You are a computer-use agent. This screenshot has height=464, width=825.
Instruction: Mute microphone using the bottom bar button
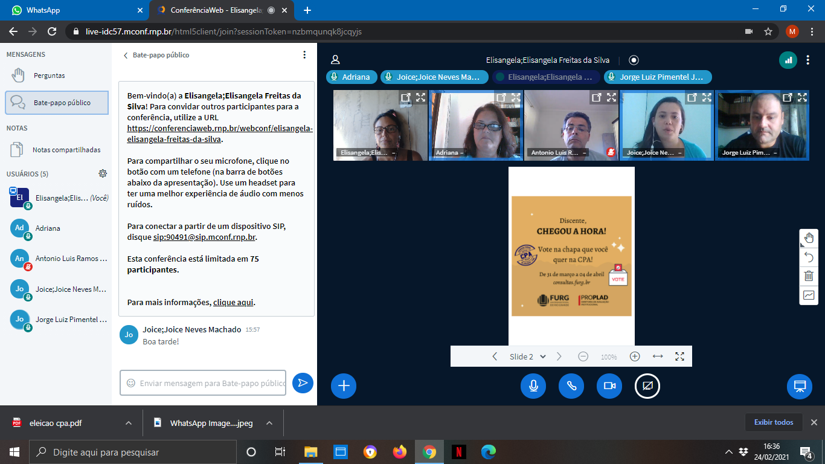pos(533,386)
